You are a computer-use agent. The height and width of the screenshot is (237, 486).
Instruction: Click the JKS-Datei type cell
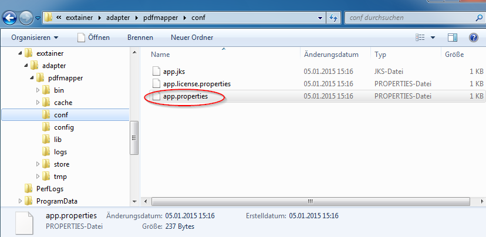click(389, 72)
